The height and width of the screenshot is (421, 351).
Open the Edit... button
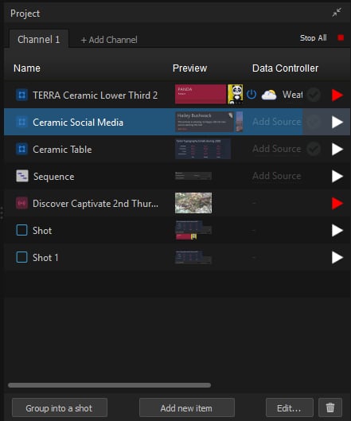[x=290, y=407]
